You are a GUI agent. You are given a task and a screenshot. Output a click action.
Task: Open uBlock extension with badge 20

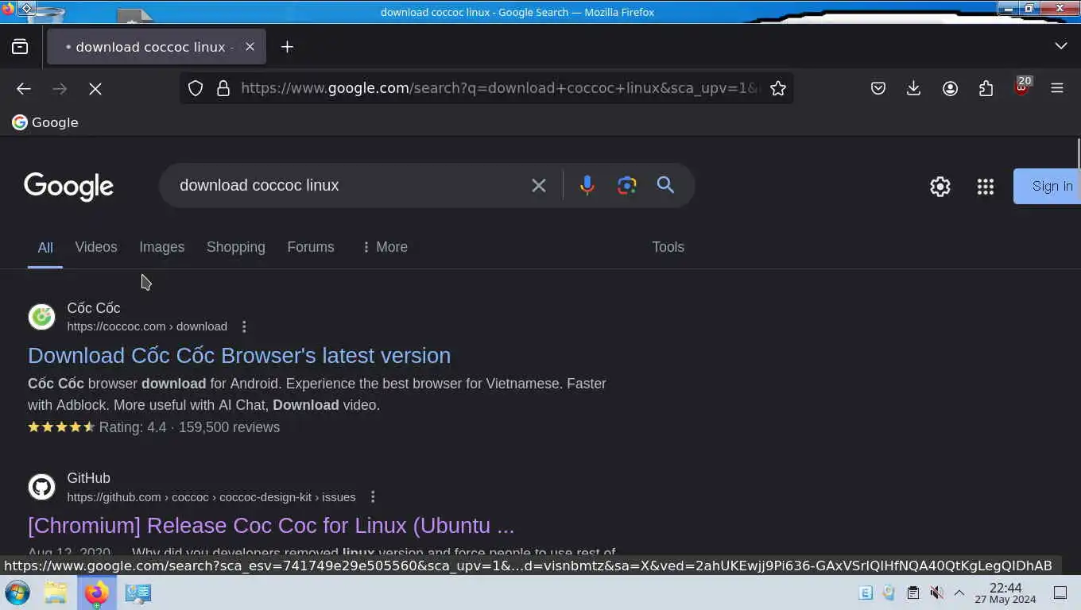[1022, 87]
